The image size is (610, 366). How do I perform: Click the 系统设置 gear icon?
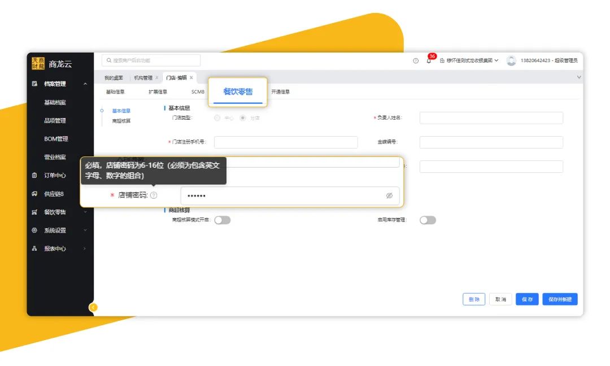pos(34,230)
